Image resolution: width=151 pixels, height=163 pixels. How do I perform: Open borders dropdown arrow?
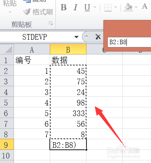coord(116,7)
